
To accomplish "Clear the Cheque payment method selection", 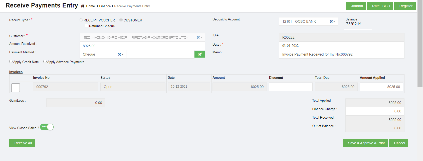I will (119, 54).
